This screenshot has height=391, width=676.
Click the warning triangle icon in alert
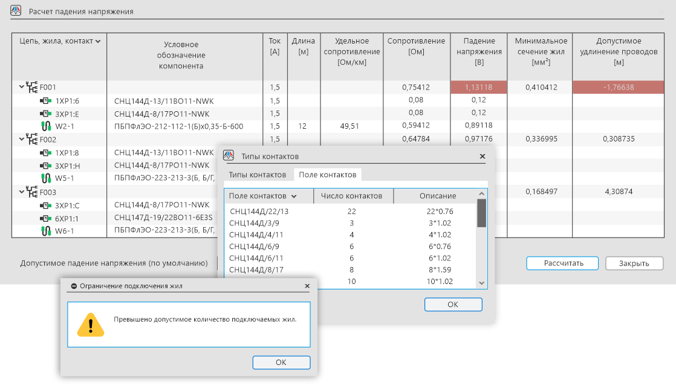pyautogui.click(x=91, y=325)
